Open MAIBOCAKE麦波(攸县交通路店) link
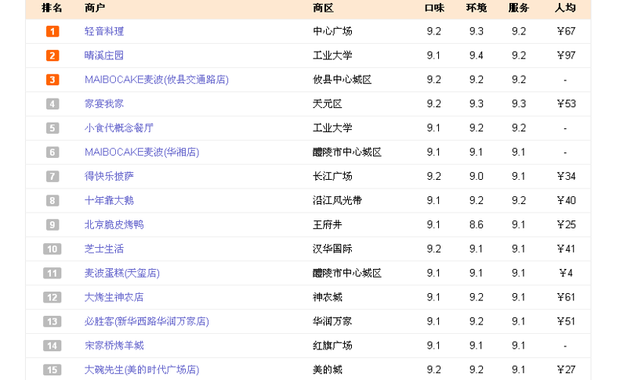The height and width of the screenshot is (380, 627). 156,80
